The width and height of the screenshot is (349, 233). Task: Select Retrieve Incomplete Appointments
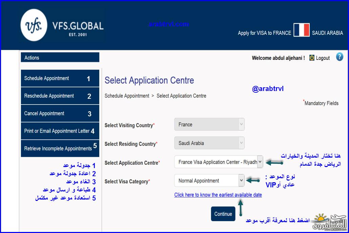pyautogui.click(x=60, y=148)
